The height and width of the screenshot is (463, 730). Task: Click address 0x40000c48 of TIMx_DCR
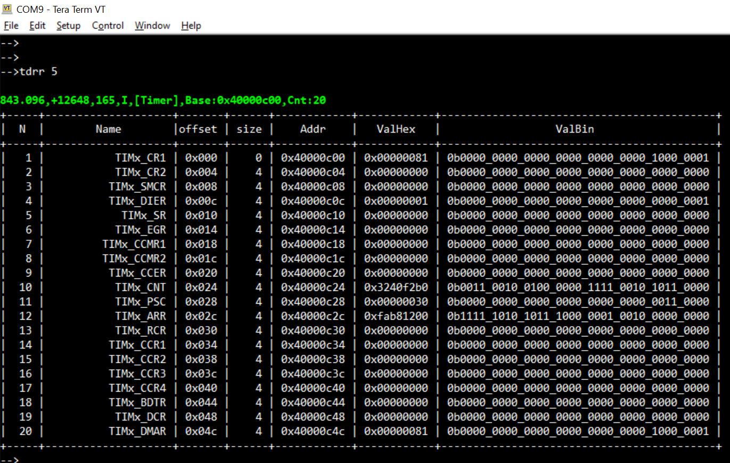pyautogui.click(x=313, y=417)
